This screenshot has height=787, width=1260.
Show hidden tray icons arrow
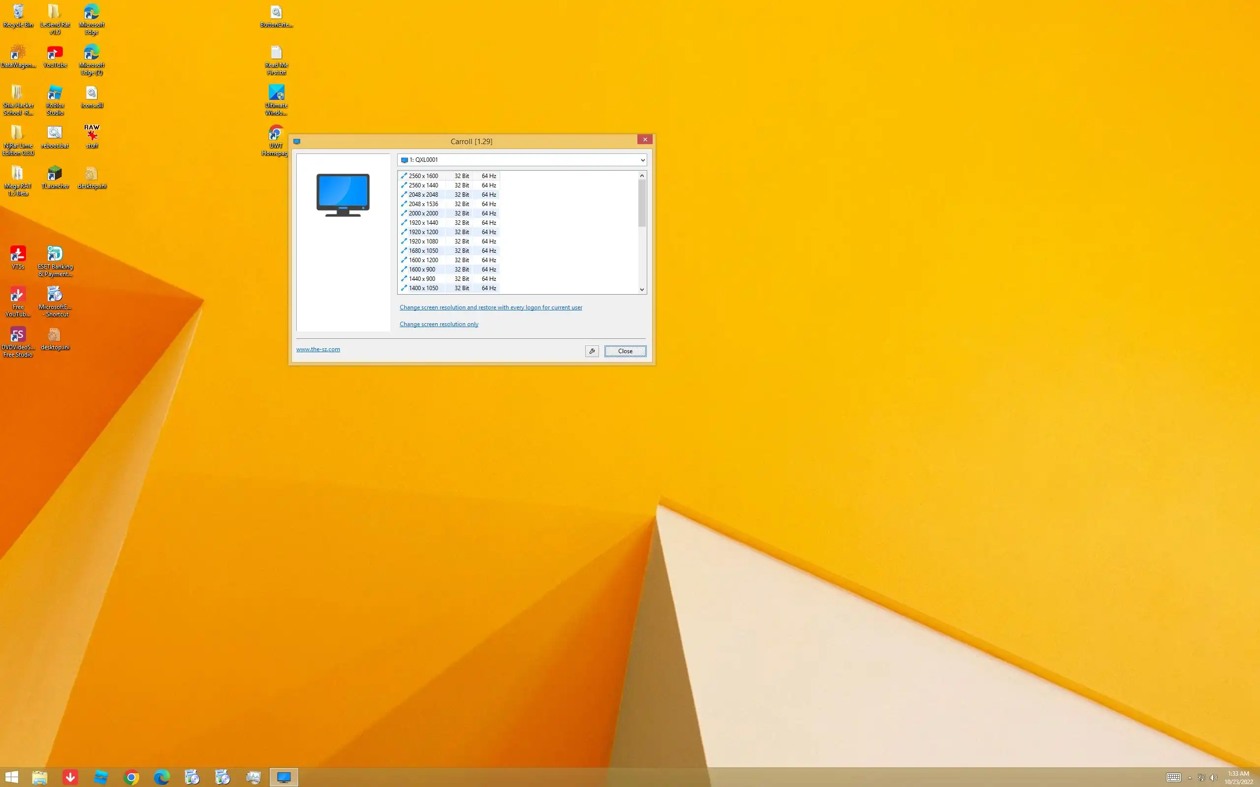1190,778
